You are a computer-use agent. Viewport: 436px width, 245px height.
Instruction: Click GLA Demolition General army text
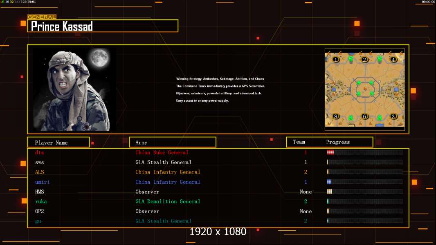pos(168,201)
